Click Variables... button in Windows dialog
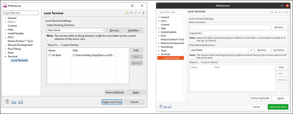This screenshot has width=293, height=114. (134, 30)
